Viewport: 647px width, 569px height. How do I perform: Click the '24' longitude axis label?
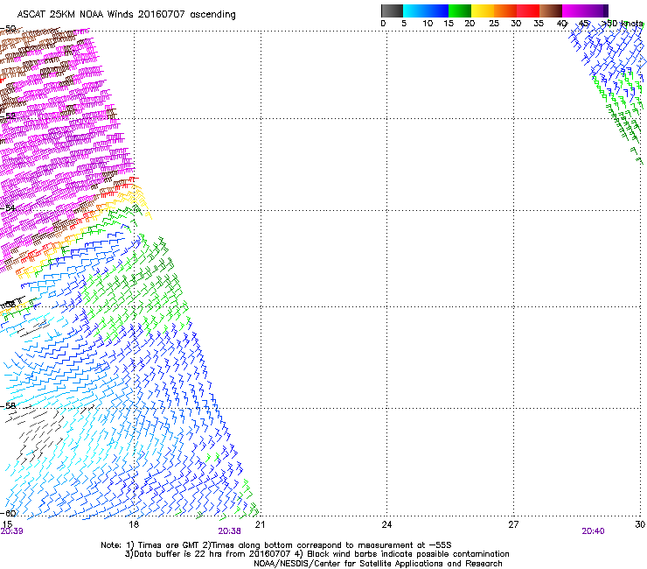tap(386, 524)
